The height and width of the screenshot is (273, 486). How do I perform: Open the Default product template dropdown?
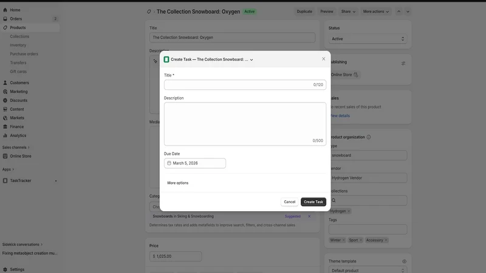pyautogui.click(x=368, y=270)
